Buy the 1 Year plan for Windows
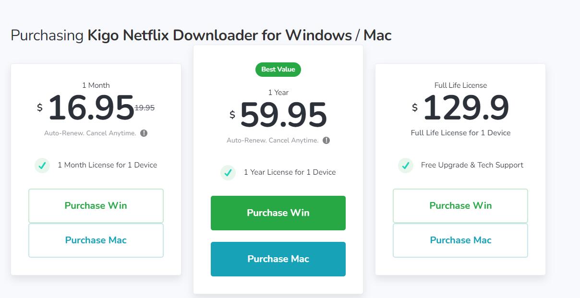Screen dimensions: 580x298 coord(278,213)
